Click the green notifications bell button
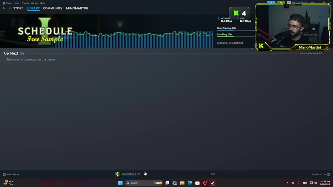The height and width of the screenshot is (187, 333). click(281, 3)
